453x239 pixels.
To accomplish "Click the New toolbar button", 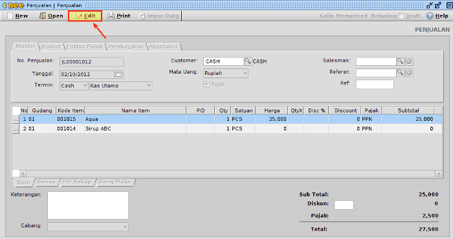I will coord(18,16).
